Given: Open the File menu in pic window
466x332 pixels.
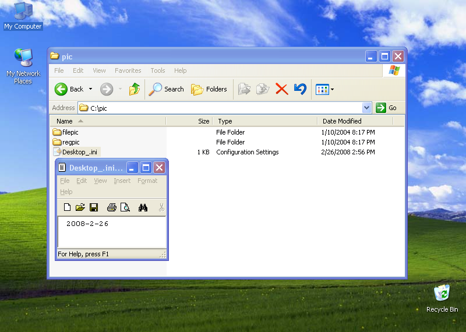Looking at the screenshot, I should [59, 70].
